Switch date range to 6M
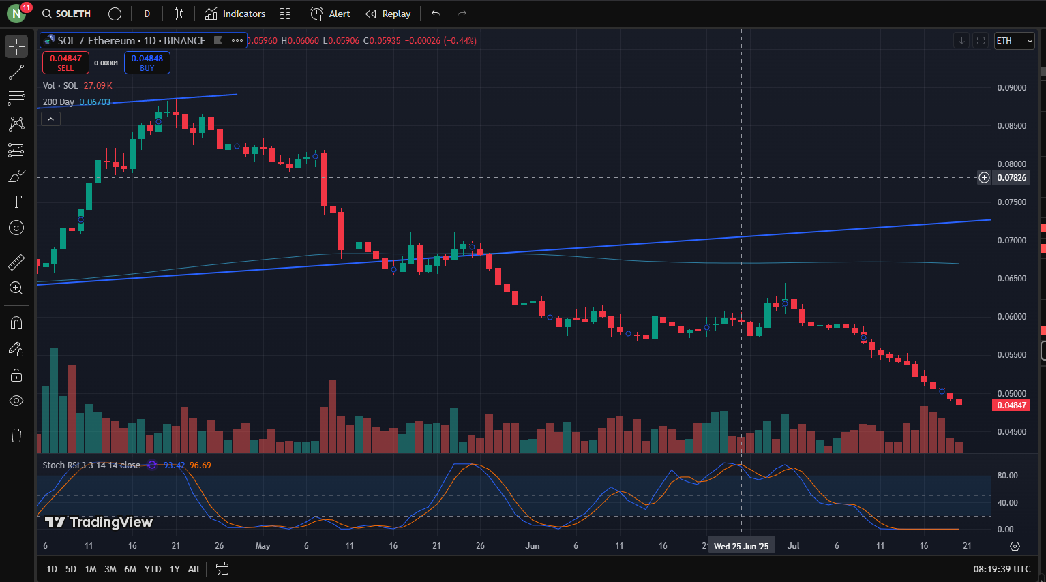Screen dimensions: 1046x582 click(130, 569)
